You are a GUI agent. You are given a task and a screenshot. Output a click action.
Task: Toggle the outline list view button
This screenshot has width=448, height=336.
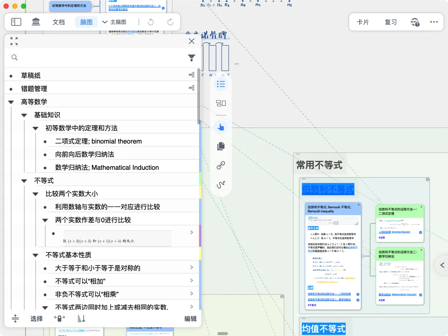[x=221, y=84]
